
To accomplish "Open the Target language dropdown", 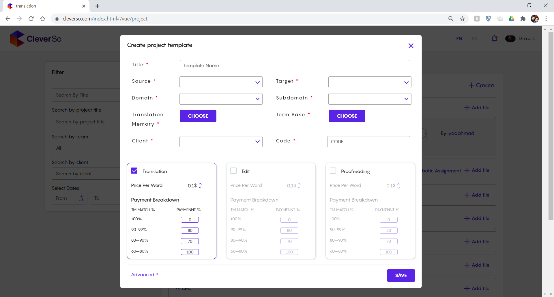I will click(x=370, y=82).
